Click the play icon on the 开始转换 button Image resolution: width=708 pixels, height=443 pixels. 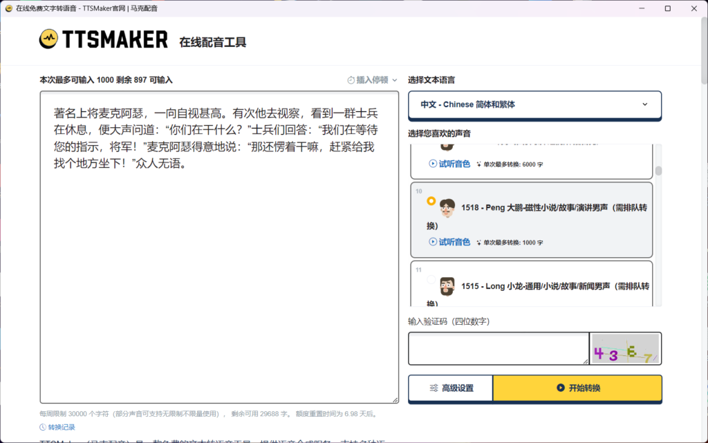(x=560, y=388)
